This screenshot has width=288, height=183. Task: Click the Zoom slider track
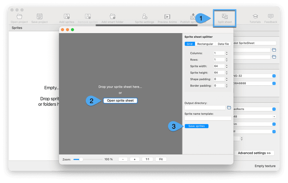(88, 159)
